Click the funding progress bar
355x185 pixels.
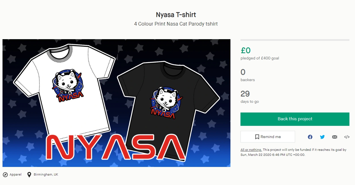[295, 40]
